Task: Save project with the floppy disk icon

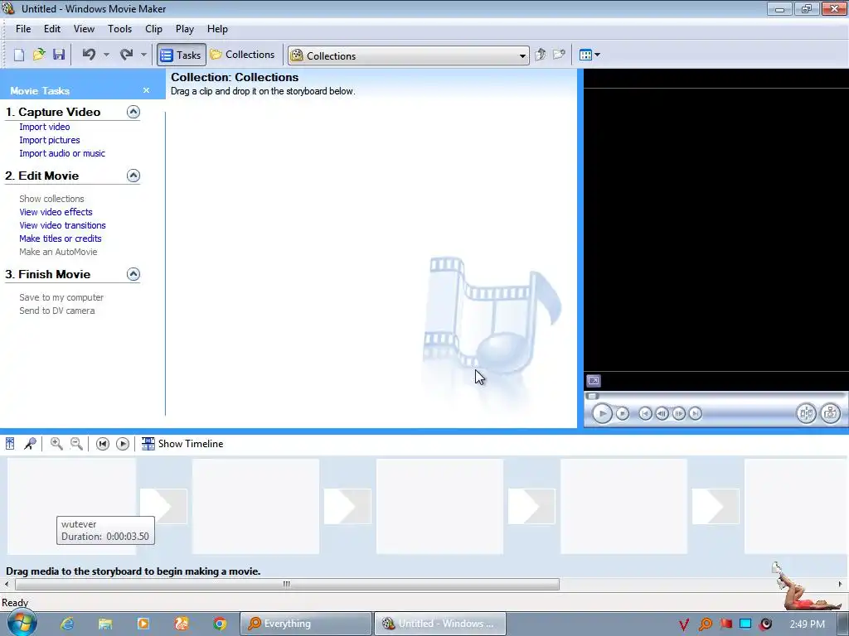Action: [59, 55]
